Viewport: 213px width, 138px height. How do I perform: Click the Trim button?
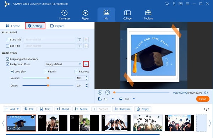[45, 109]
